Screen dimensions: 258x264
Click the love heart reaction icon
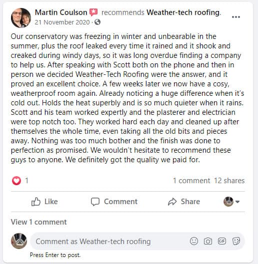point(16,181)
